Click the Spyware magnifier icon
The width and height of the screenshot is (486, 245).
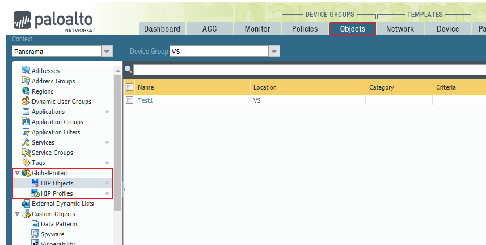[x=35, y=234]
